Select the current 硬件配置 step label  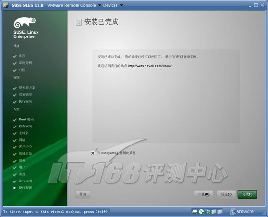(25, 188)
